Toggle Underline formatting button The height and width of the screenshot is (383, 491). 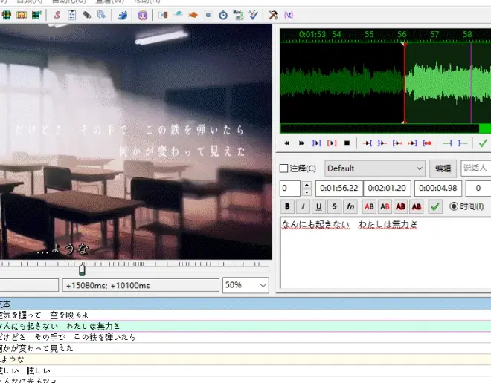[318, 206]
